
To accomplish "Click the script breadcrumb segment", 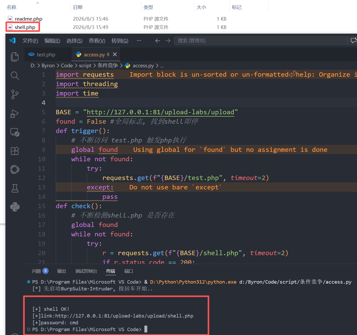I will pyautogui.click(x=85, y=65).
